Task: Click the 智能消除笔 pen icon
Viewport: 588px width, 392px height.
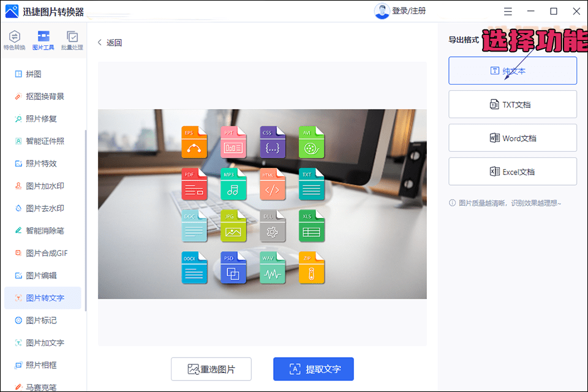Action: click(18, 230)
